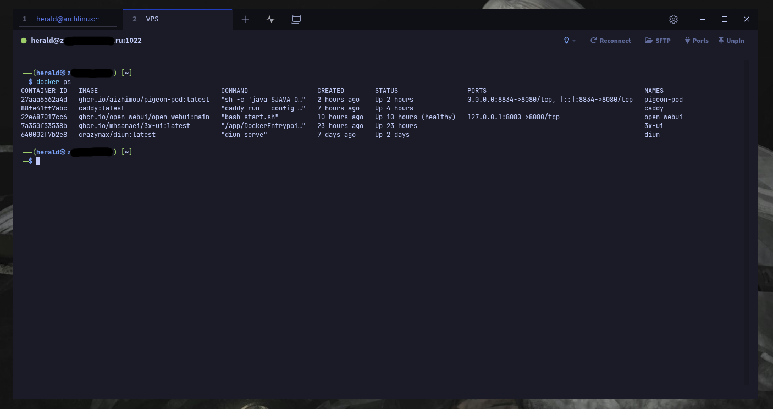
Task: Click '3x-ui' in the NAMES column
Action: 654,126
